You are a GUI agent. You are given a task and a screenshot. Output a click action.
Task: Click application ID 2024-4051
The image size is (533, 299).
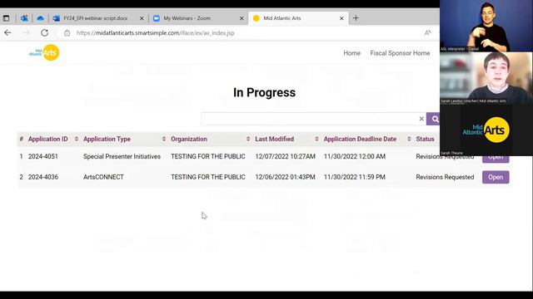43,156
